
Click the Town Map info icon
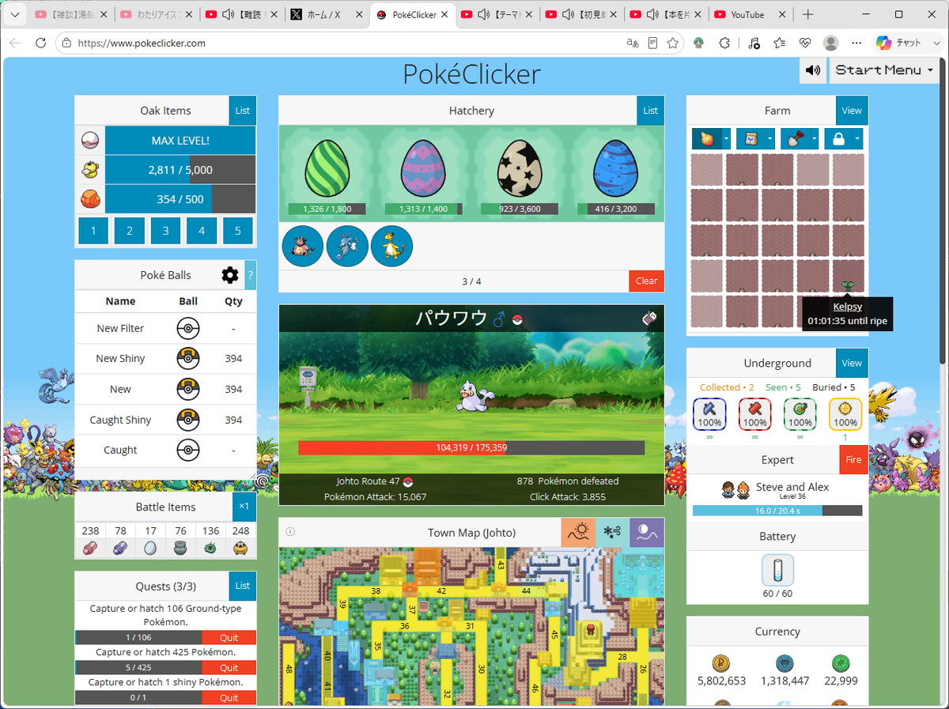[x=290, y=532]
